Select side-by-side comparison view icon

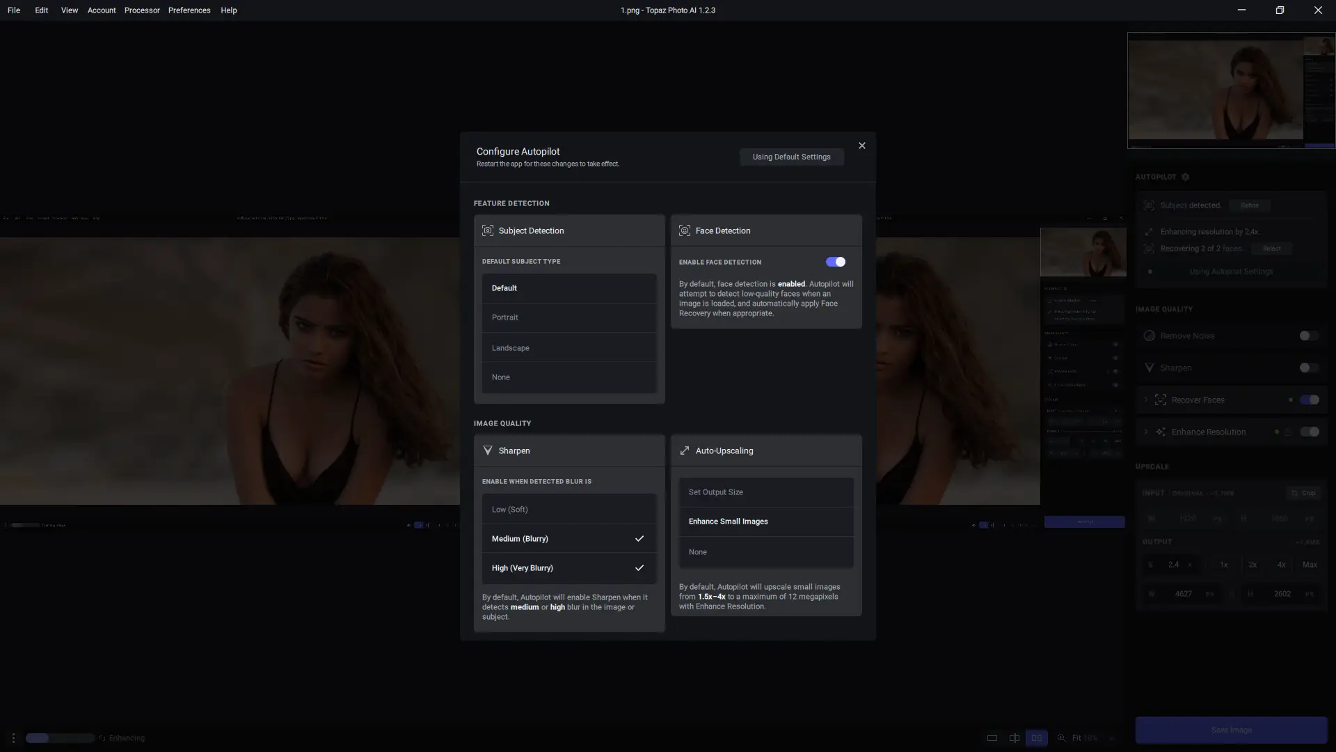[x=1036, y=738]
